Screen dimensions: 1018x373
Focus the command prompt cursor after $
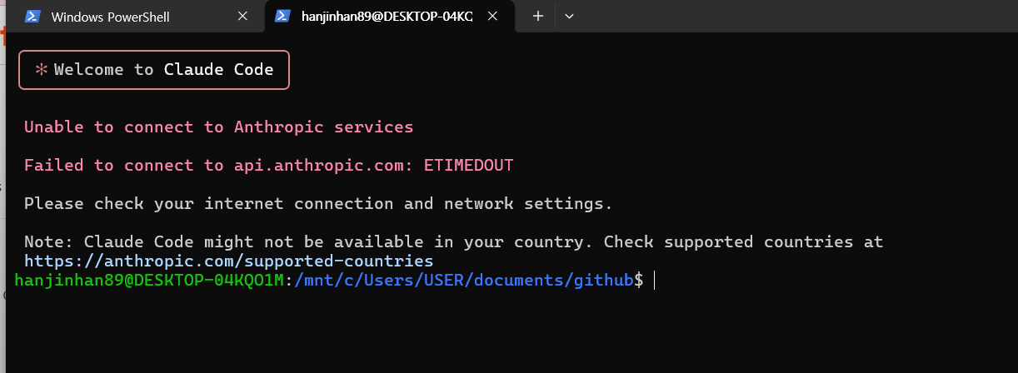(x=655, y=281)
